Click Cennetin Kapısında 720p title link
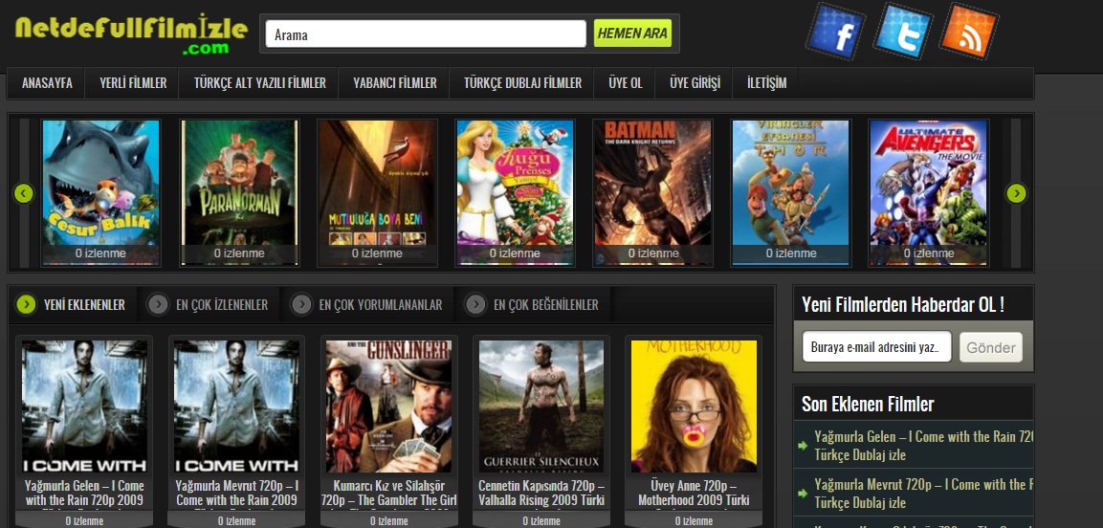The width and height of the screenshot is (1103, 528). [540, 493]
